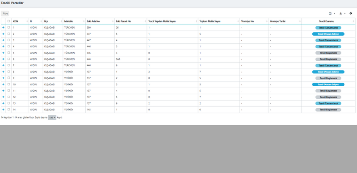This screenshot has height=173, width=357.
Task: Click Tescil Devam Ediyor badge in row 2
Action: pos(328,34)
